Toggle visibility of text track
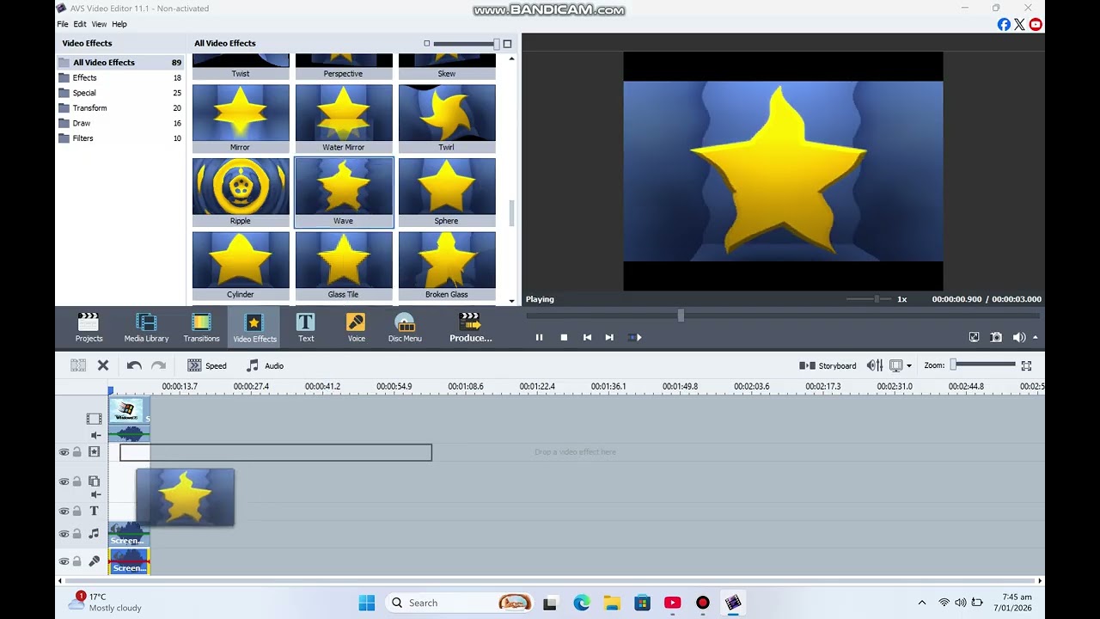 64,511
